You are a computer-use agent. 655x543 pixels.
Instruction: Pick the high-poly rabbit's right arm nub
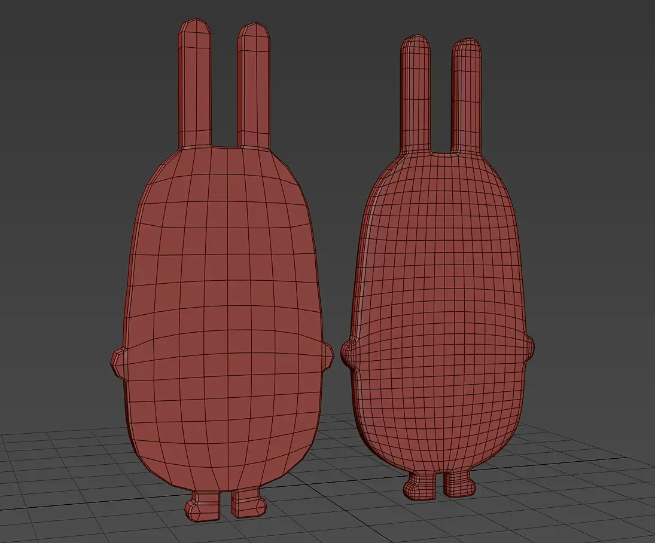click(529, 347)
